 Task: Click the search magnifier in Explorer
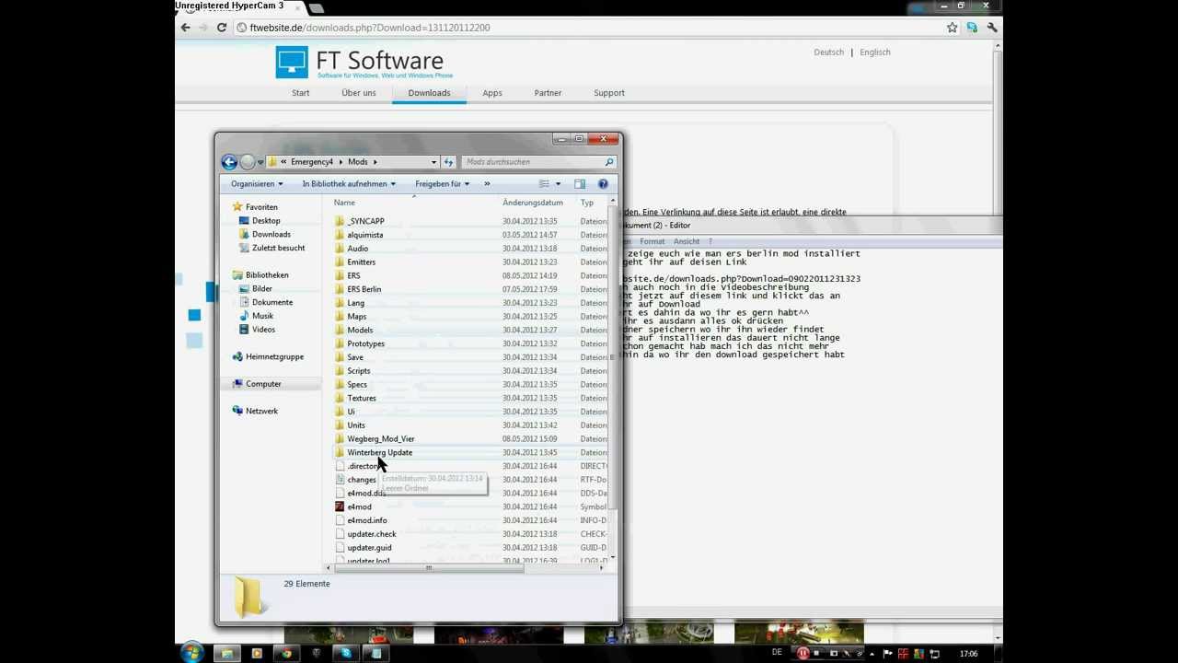coord(608,162)
